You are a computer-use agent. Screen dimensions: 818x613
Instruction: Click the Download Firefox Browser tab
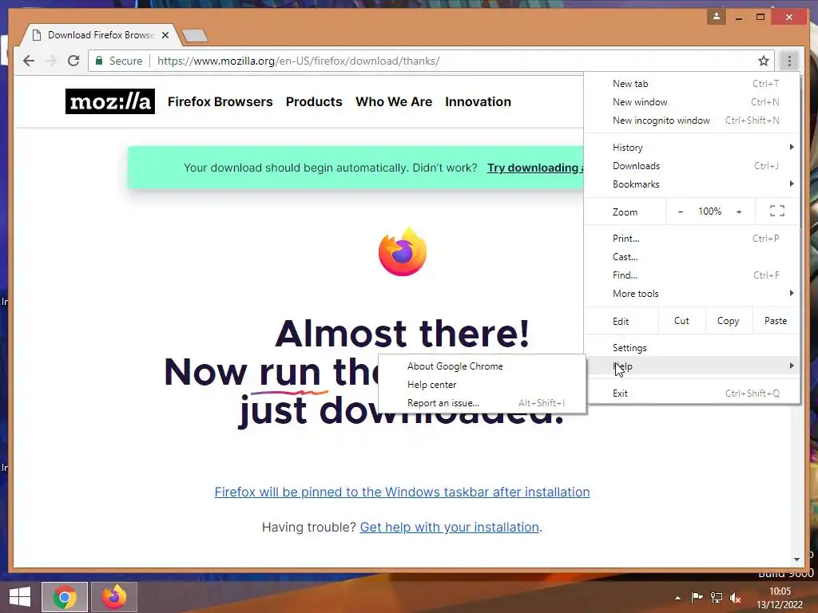click(100, 35)
